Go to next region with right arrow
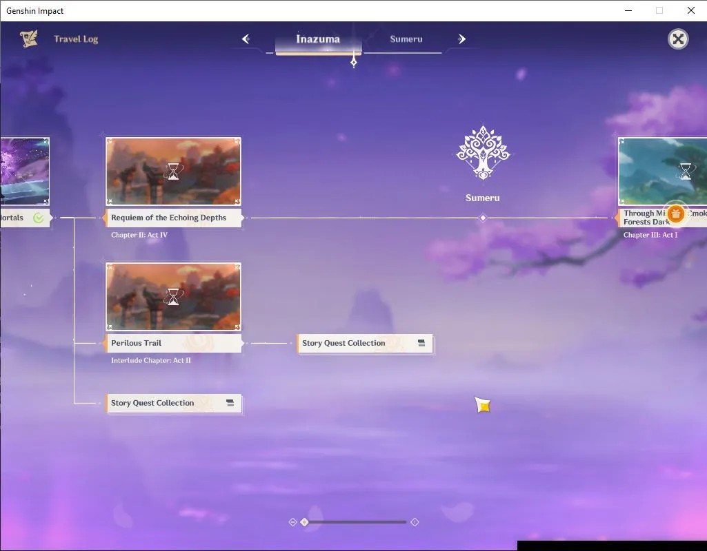707x551 pixels. [x=461, y=39]
